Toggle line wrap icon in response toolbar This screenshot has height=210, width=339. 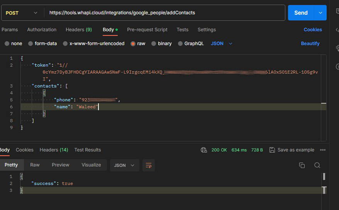click(148, 165)
